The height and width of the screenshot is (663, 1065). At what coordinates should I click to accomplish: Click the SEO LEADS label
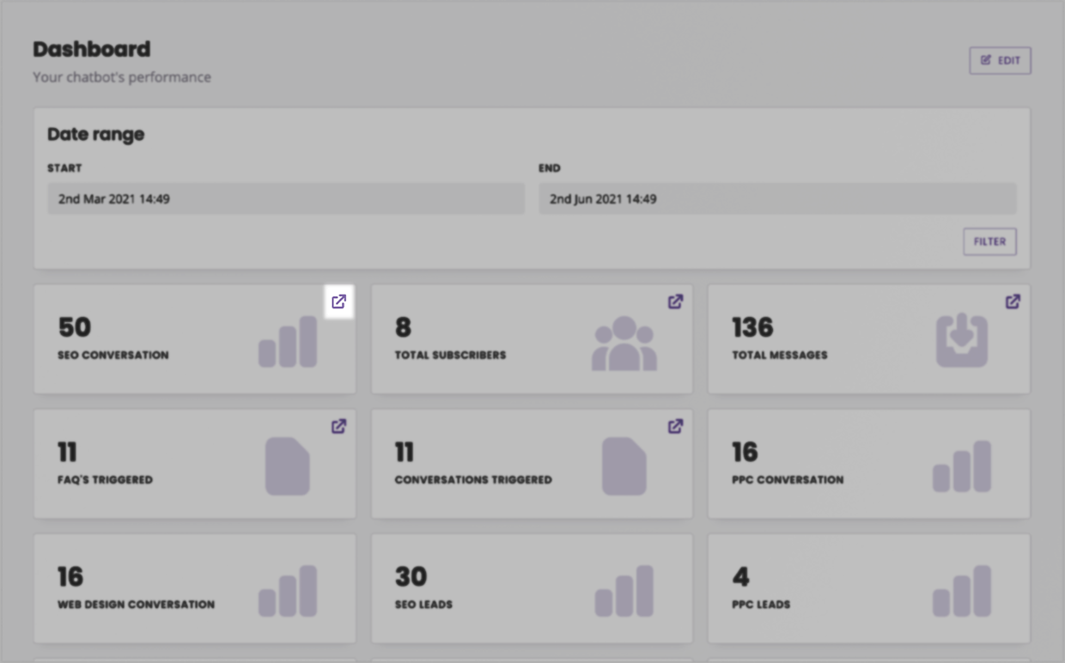423,604
